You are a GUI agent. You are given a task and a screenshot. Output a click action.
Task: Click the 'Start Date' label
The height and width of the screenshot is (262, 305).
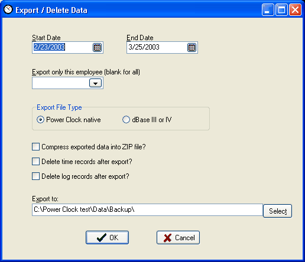point(46,38)
